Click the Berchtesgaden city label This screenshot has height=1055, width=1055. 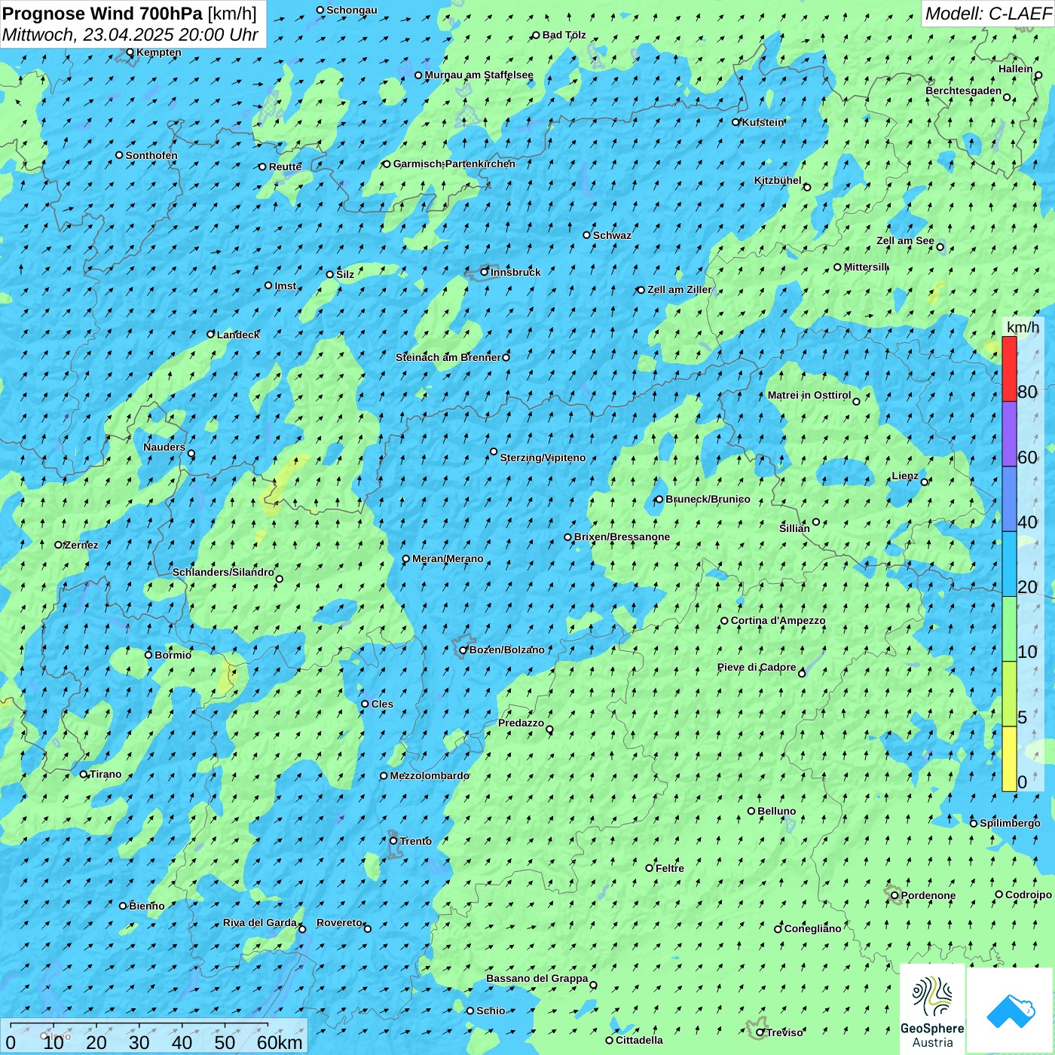pos(964,91)
